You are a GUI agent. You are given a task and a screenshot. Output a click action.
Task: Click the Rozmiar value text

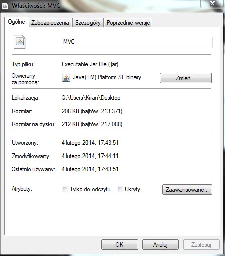point(92,111)
